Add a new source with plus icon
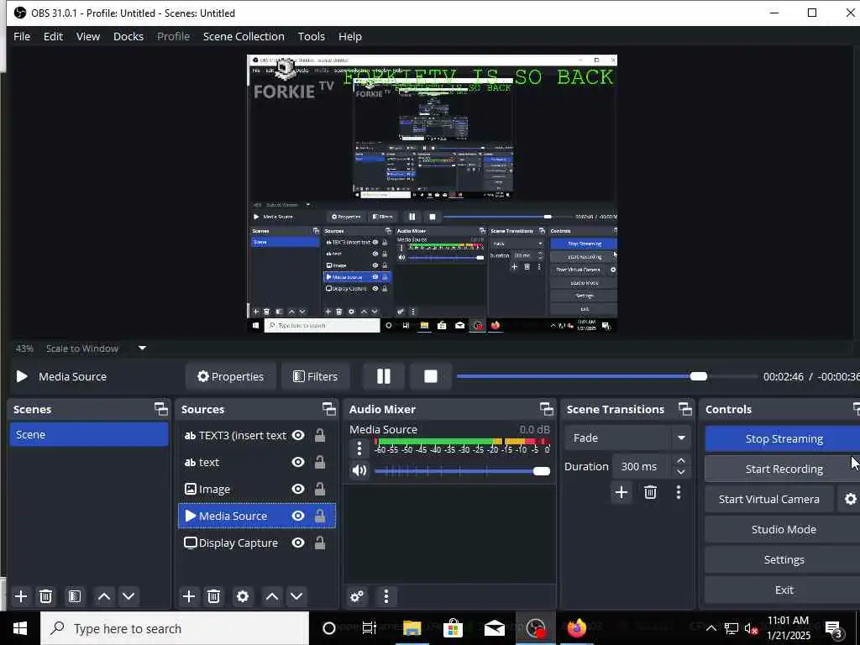This screenshot has width=860, height=645. pos(189,596)
